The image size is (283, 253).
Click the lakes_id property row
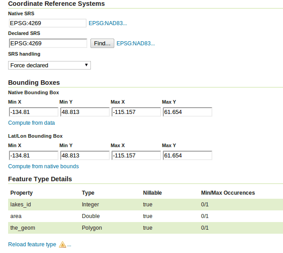click(x=145, y=205)
